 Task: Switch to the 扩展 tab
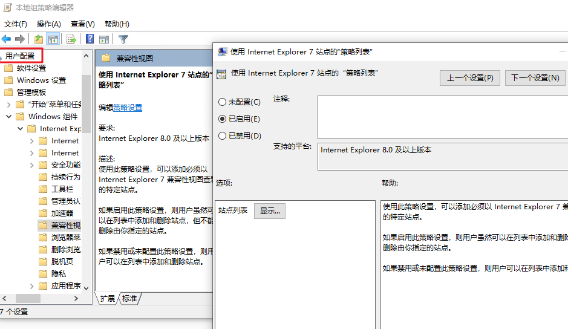tap(107, 298)
